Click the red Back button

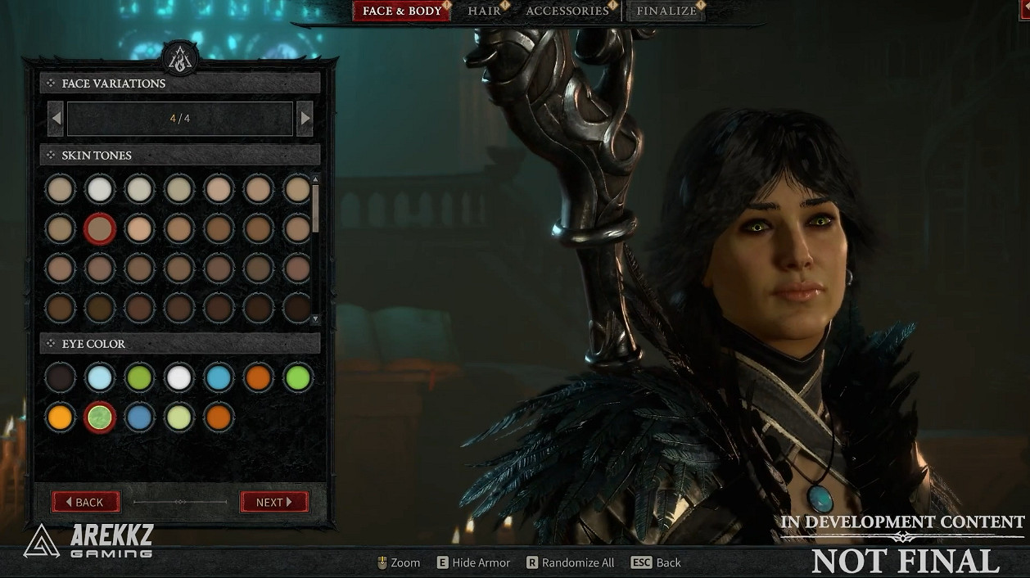pos(86,502)
